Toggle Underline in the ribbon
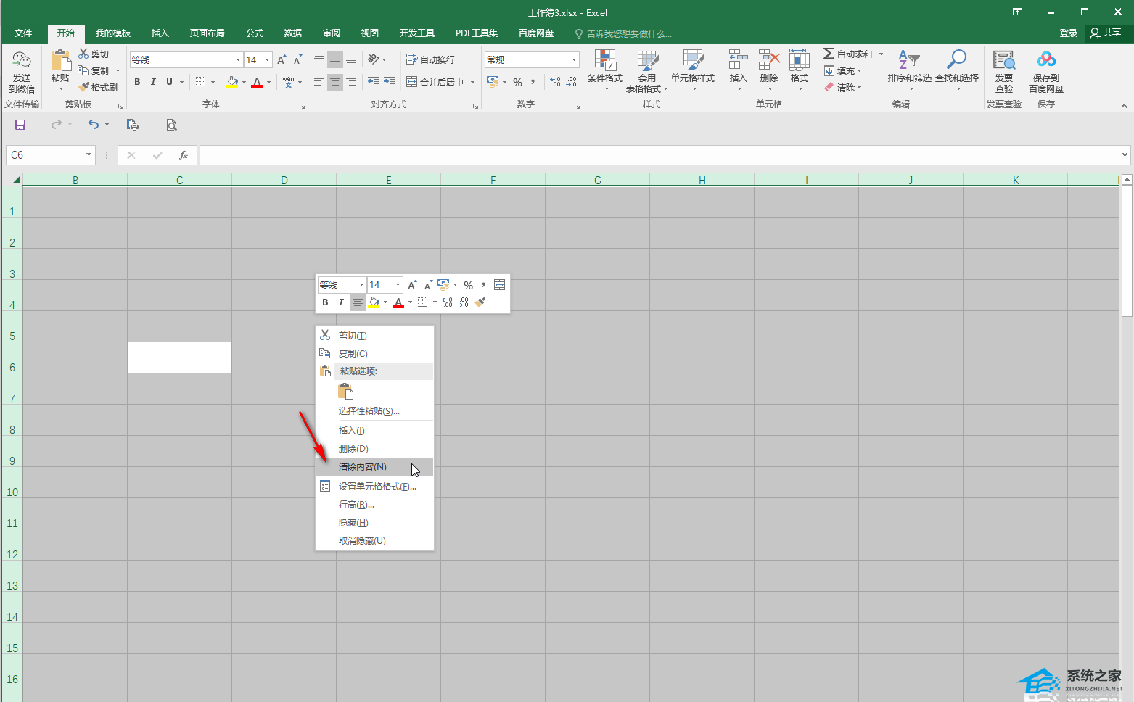Viewport: 1134px width, 702px height. coord(169,82)
